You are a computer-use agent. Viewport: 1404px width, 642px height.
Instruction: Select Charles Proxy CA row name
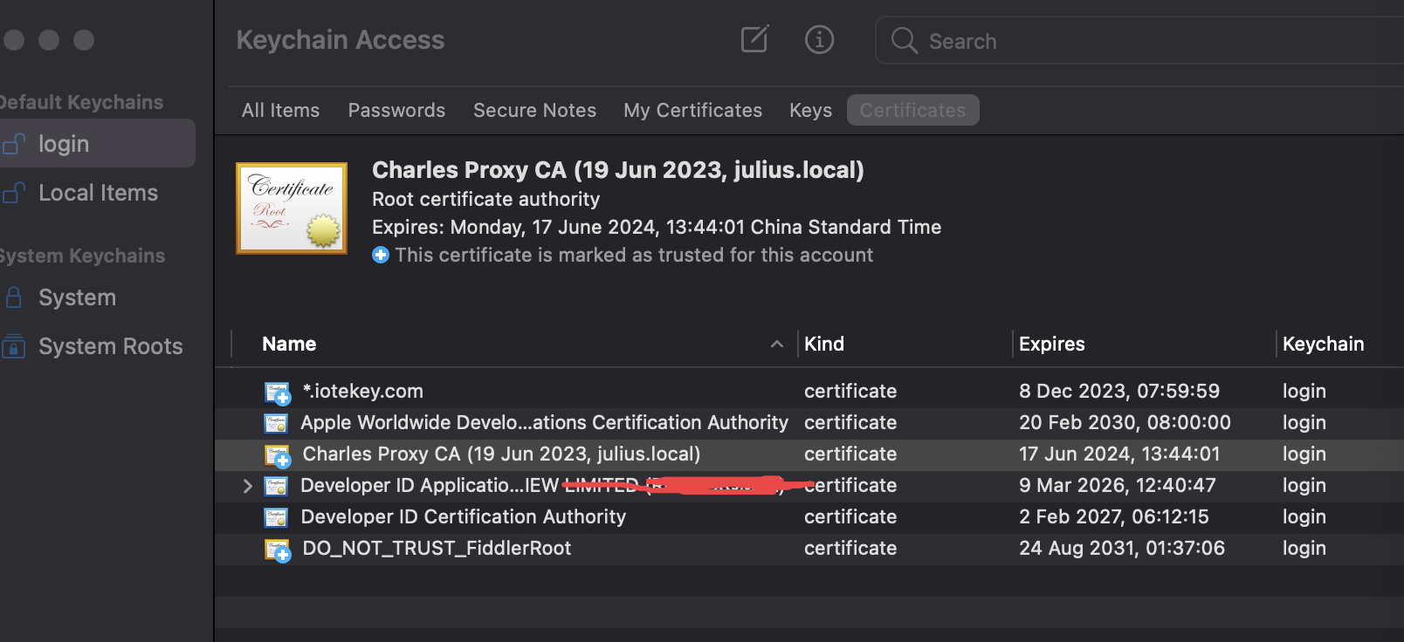[501, 454]
